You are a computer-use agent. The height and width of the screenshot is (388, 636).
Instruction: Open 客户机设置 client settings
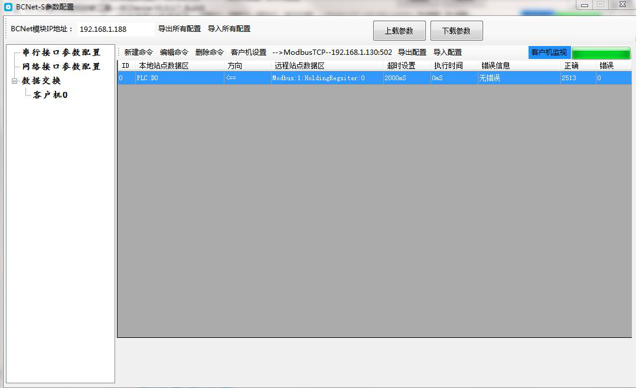point(249,52)
